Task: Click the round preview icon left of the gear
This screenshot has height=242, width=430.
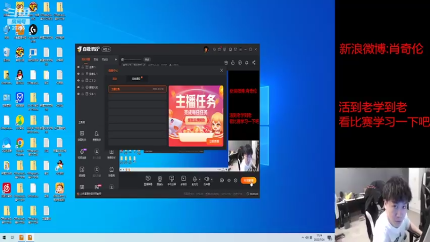Action: (229, 180)
